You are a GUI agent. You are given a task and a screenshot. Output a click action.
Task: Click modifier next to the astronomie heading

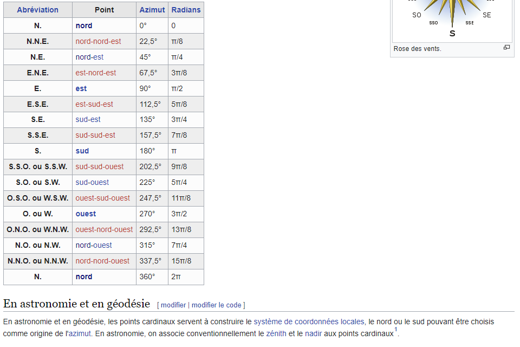173,305
